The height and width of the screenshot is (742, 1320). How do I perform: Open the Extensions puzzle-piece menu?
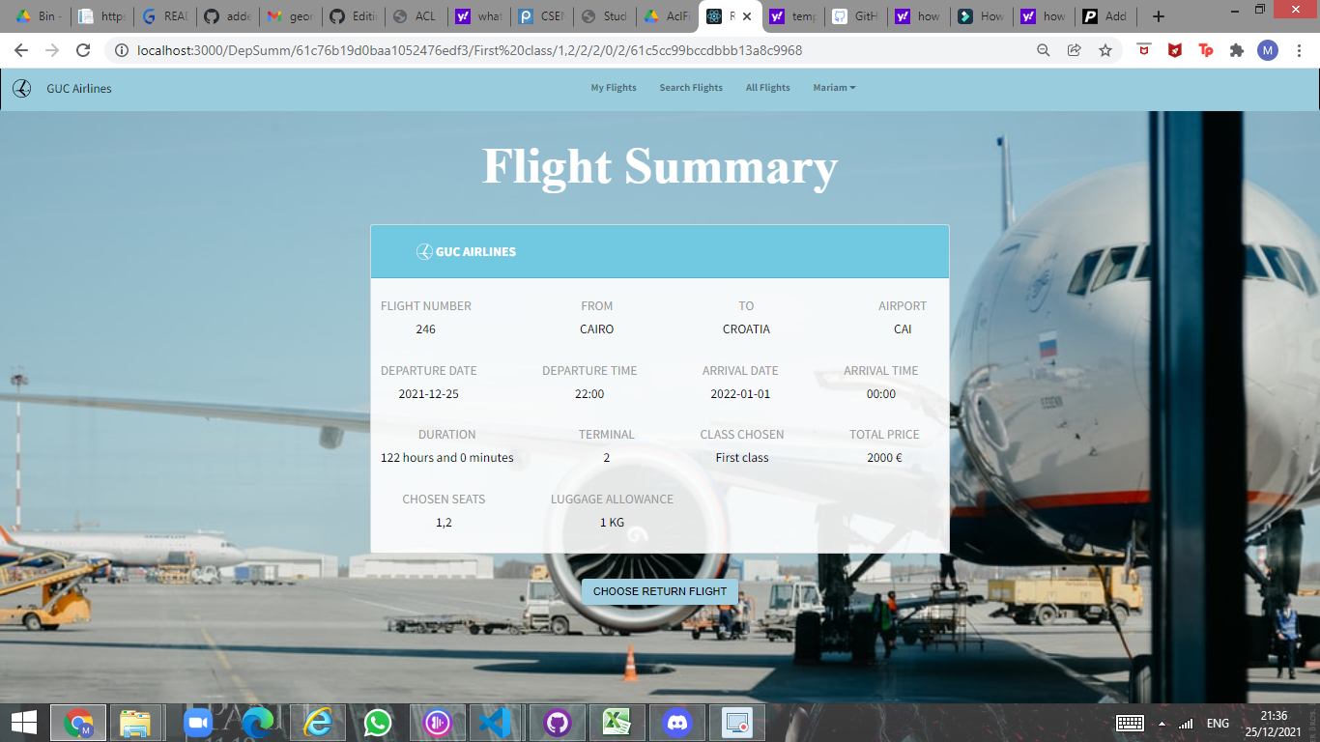pos(1237,50)
